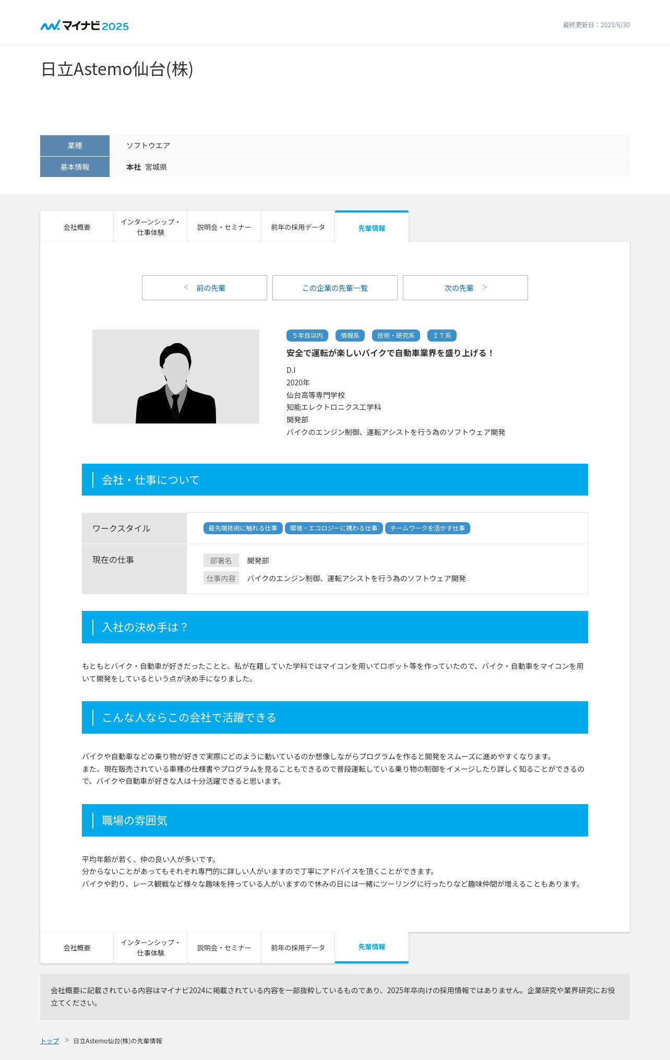Open the top インターンシップ・仕事体験 tab
The height and width of the screenshot is (1060, 670).
pos(150,227)
